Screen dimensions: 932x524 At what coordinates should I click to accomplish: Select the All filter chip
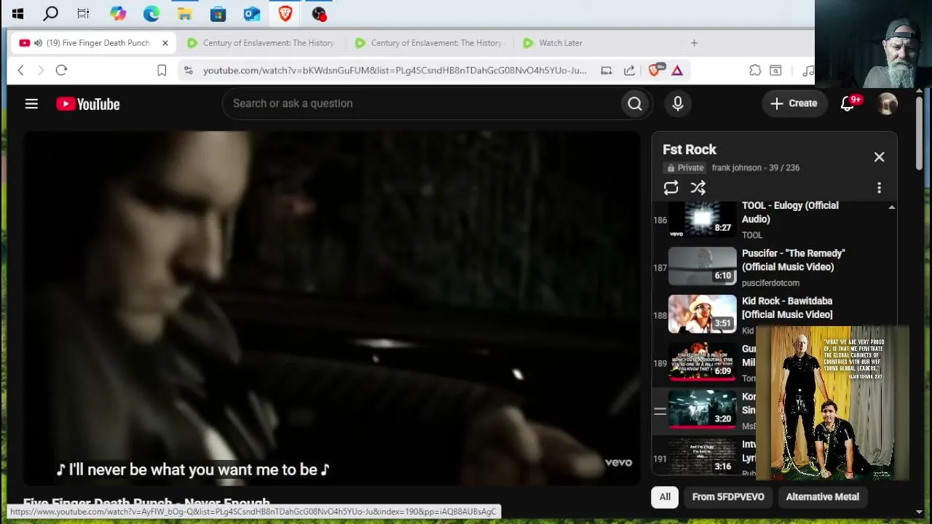click(665, 497)
